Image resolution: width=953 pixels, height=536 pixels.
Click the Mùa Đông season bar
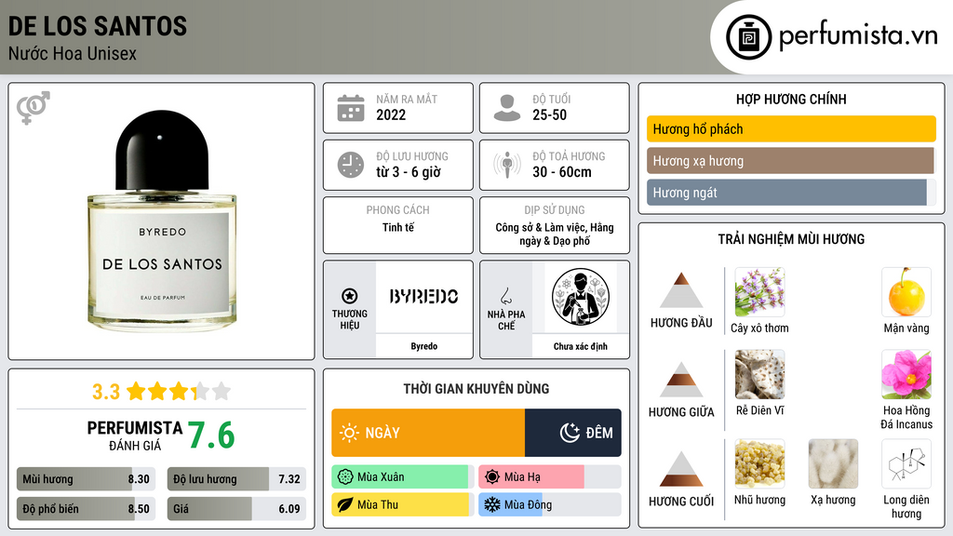[x=550, y=504]
